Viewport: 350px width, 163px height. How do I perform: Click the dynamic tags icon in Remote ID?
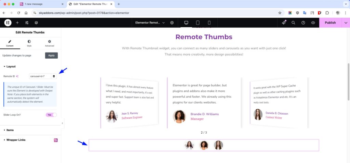coord(54,76)
